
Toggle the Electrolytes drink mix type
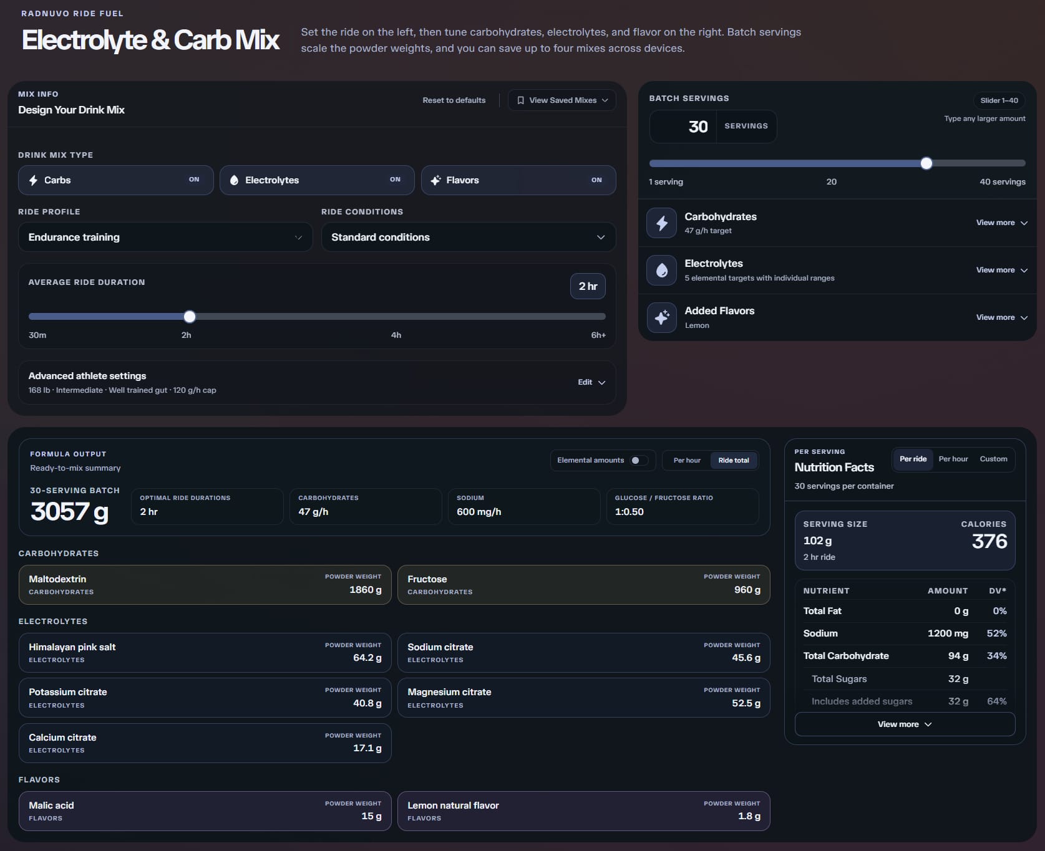pyautogui.click(x=317, y=180)
